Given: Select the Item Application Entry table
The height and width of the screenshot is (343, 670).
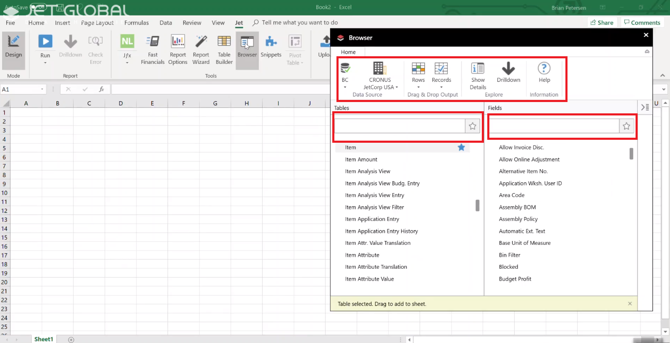Looking at the screenshot, I should pos(372,219).
